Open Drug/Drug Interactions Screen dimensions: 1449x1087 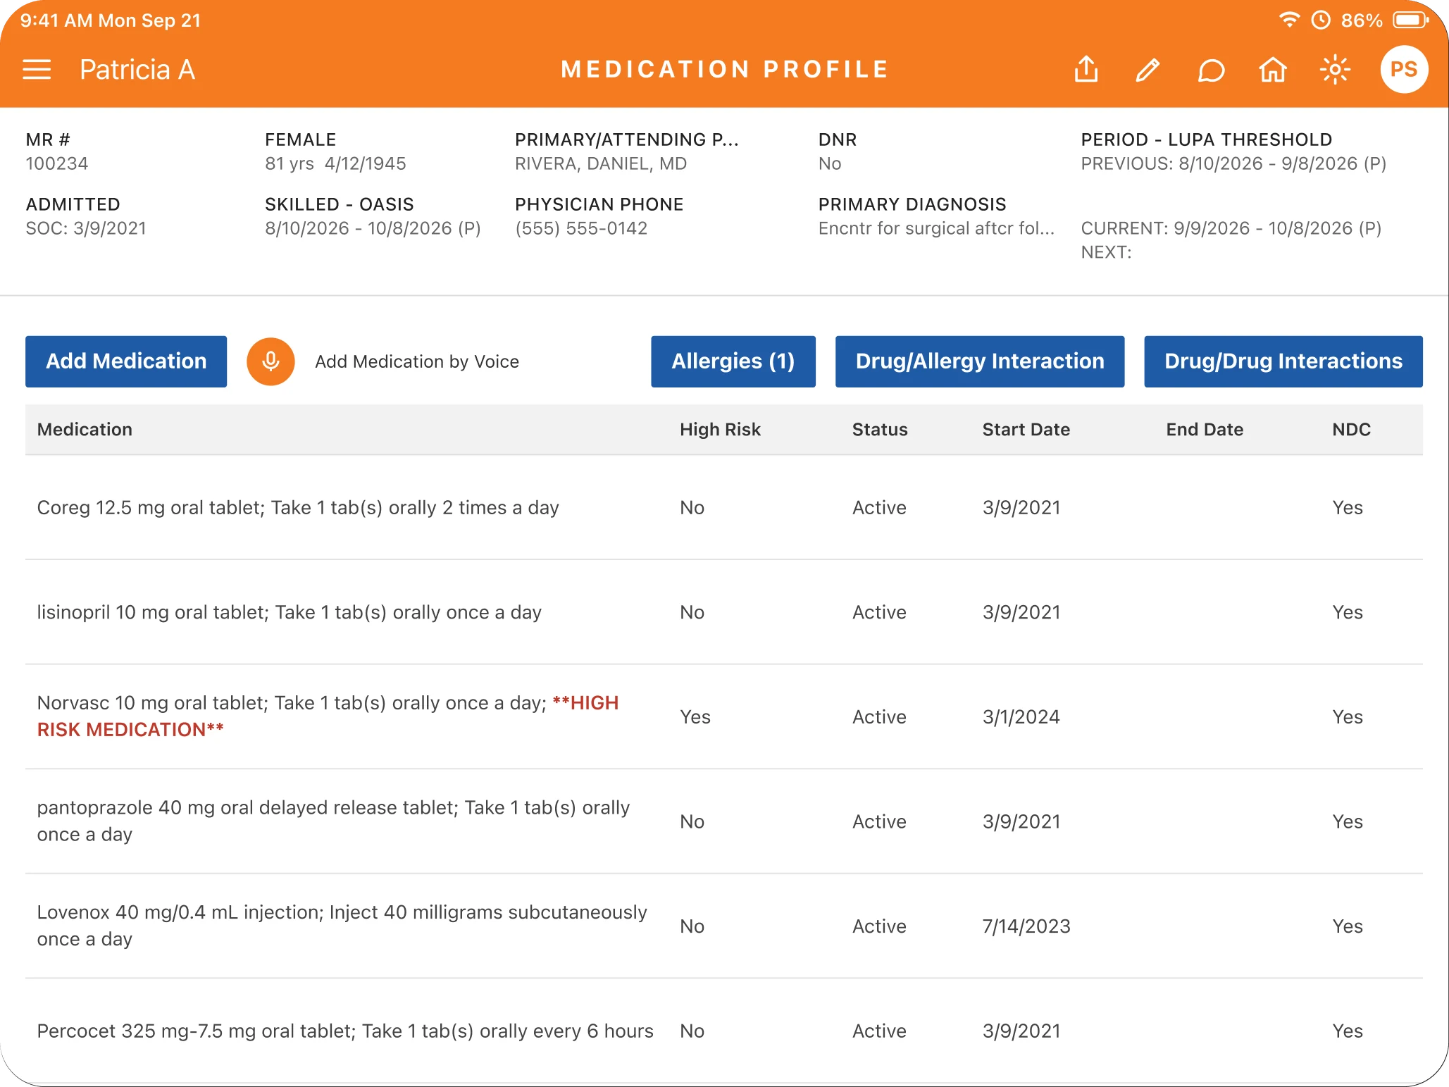(1283, 361)
